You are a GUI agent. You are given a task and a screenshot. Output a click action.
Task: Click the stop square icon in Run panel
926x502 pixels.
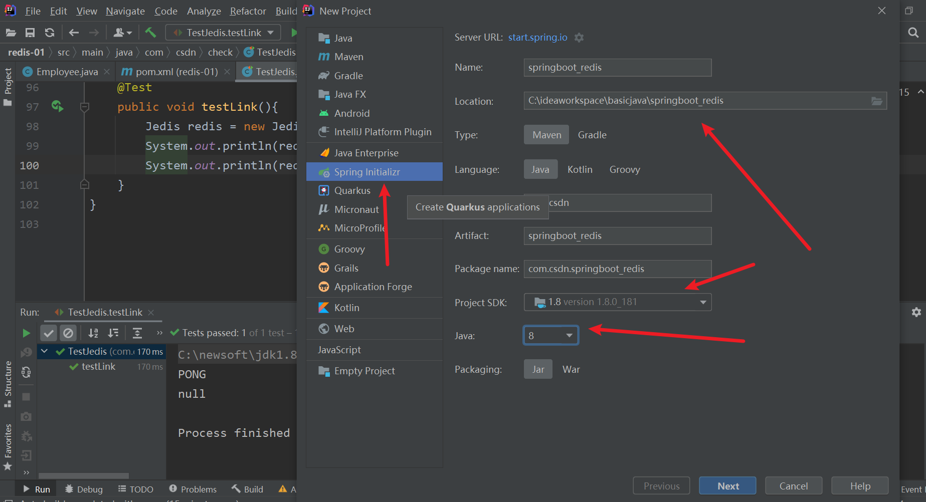point(26,397)
